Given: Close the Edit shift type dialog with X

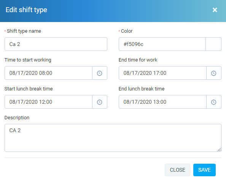Looking at the screenshot, I should 215,10.
